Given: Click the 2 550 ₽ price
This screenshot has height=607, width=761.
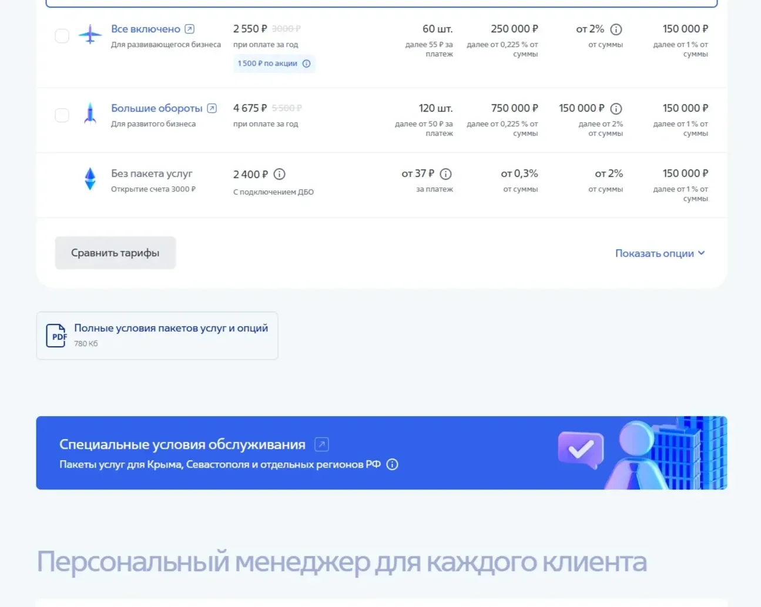Looking at the screenshot, I should point(250,29).
